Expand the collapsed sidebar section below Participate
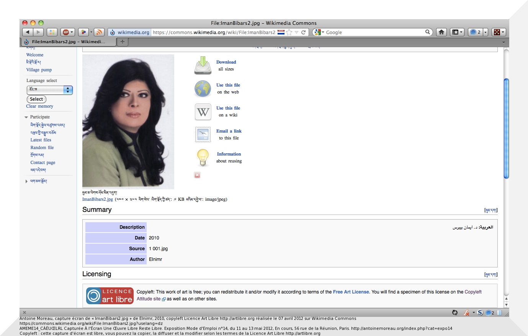528x336 pixels. point(26,181)
